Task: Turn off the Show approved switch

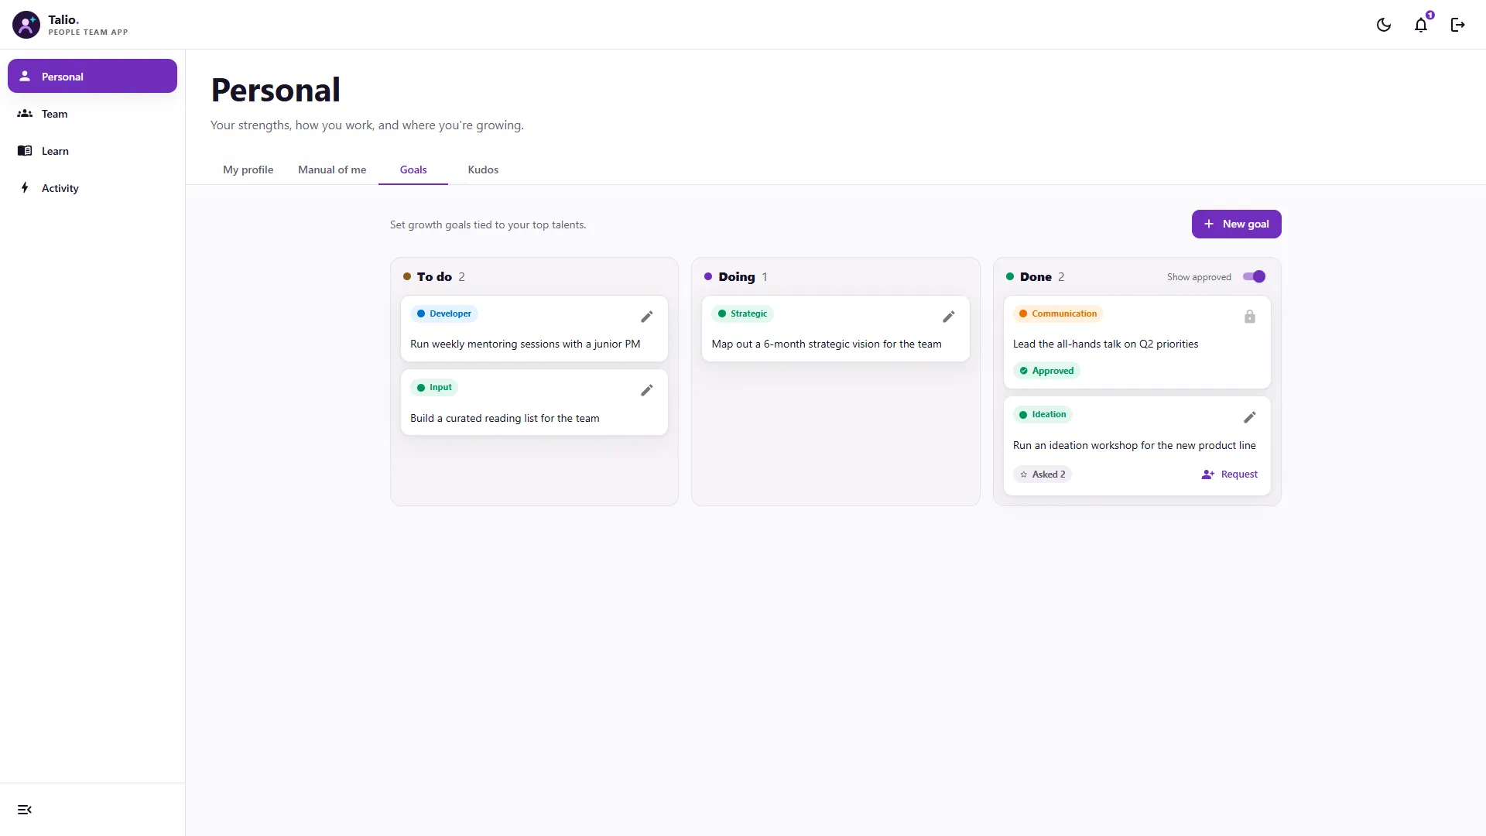Action: [1254, 276]
